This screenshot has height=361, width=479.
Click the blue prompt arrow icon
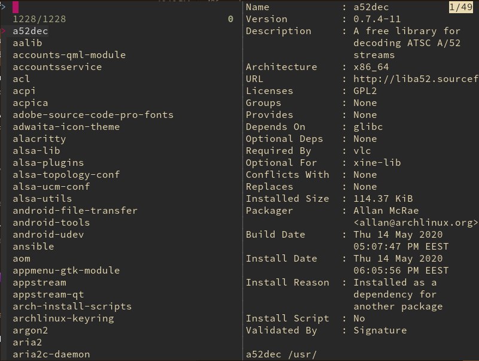pyautogui.click(x=3, y=7)
